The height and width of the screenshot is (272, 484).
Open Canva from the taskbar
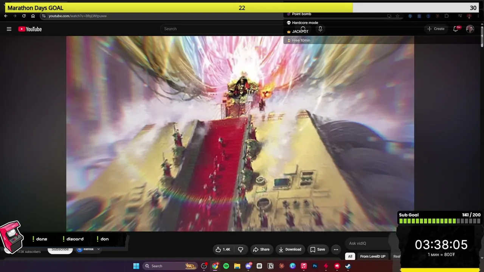293,266
